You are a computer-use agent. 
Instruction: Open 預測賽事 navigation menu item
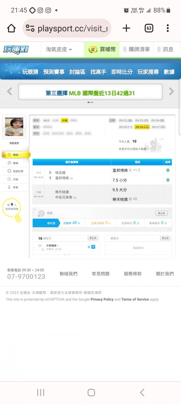(54, 72)
